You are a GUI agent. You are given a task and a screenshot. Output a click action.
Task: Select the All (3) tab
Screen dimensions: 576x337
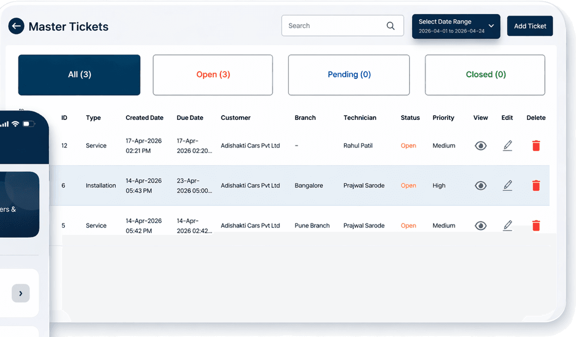coord(79,75)
